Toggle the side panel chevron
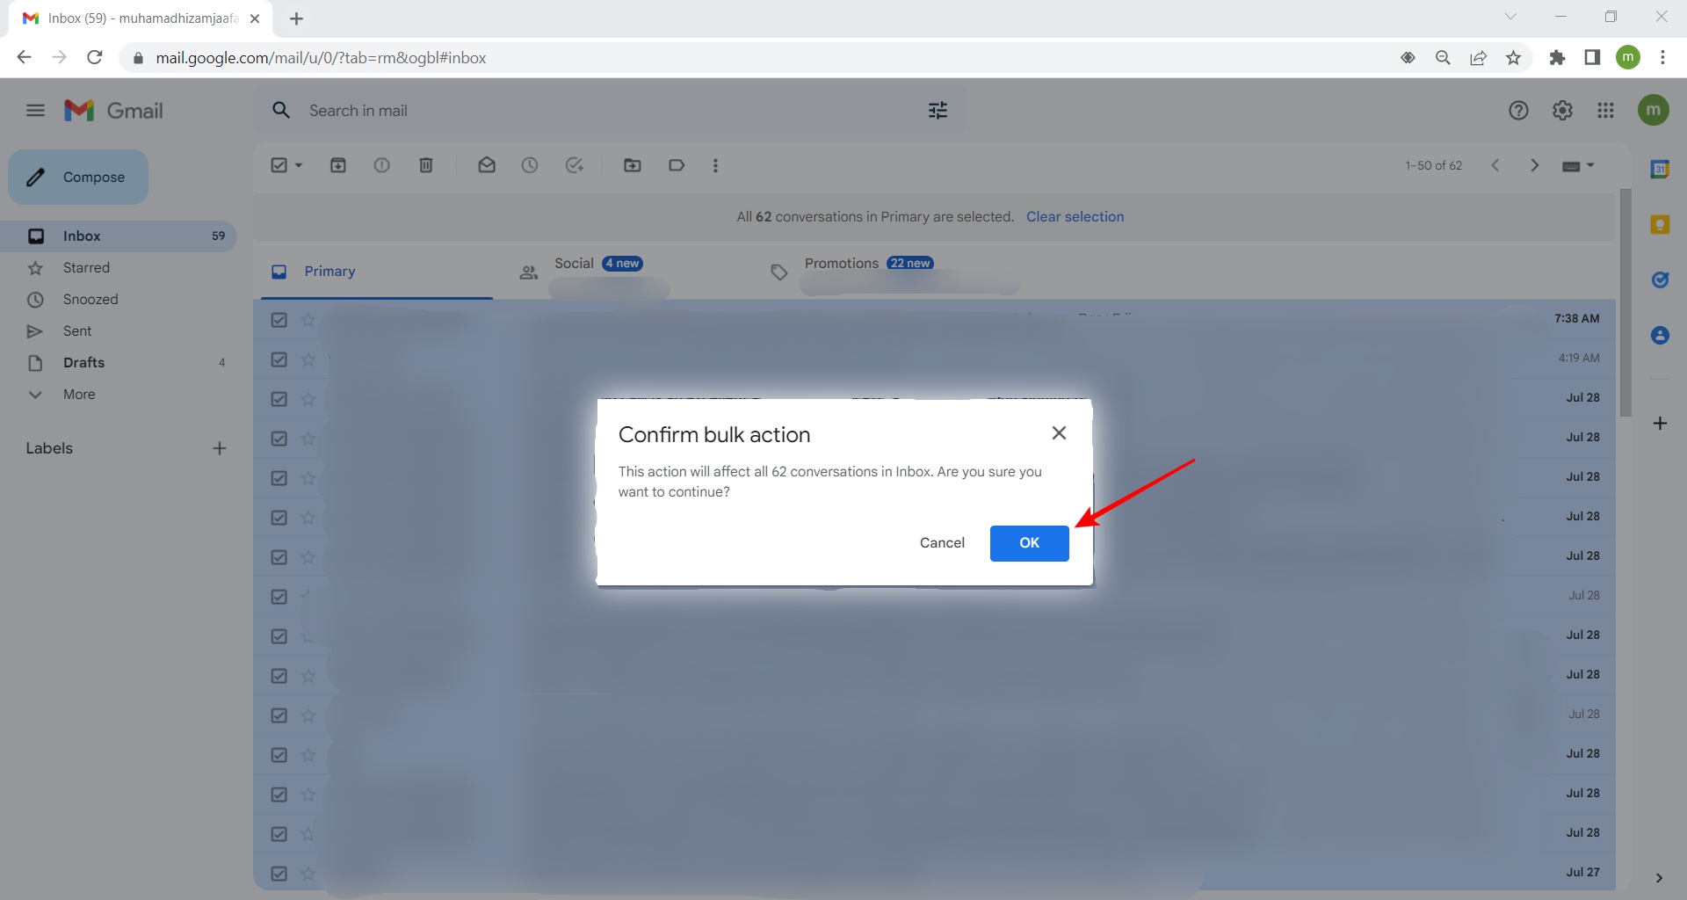Screen dimensions: 1687x900 [1659, 878]
